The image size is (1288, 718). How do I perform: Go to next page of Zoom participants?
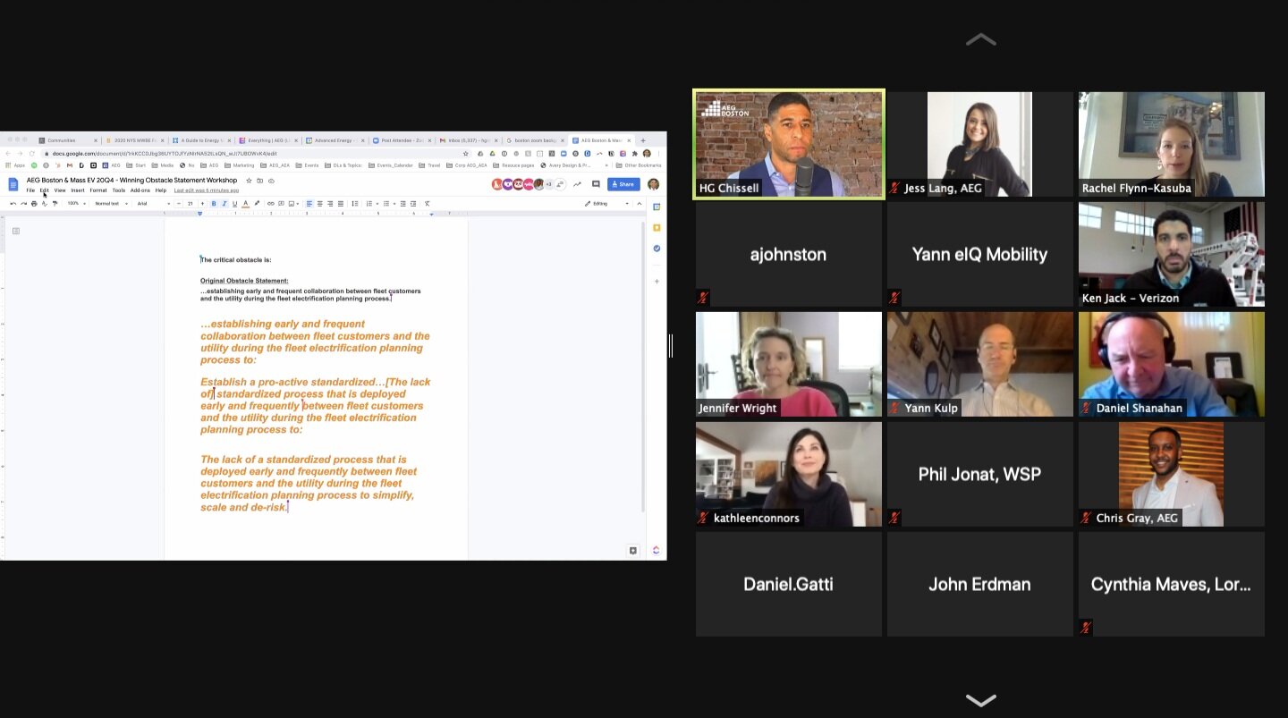click(x=981, y=700)
